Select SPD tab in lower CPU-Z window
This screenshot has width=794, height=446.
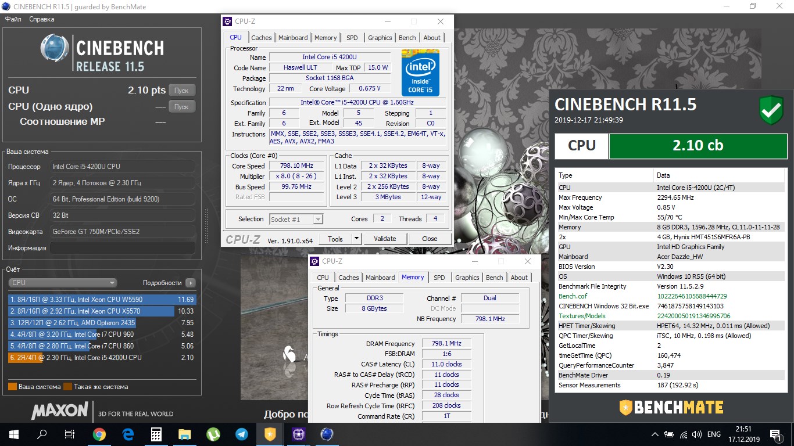tap(439, 278)
